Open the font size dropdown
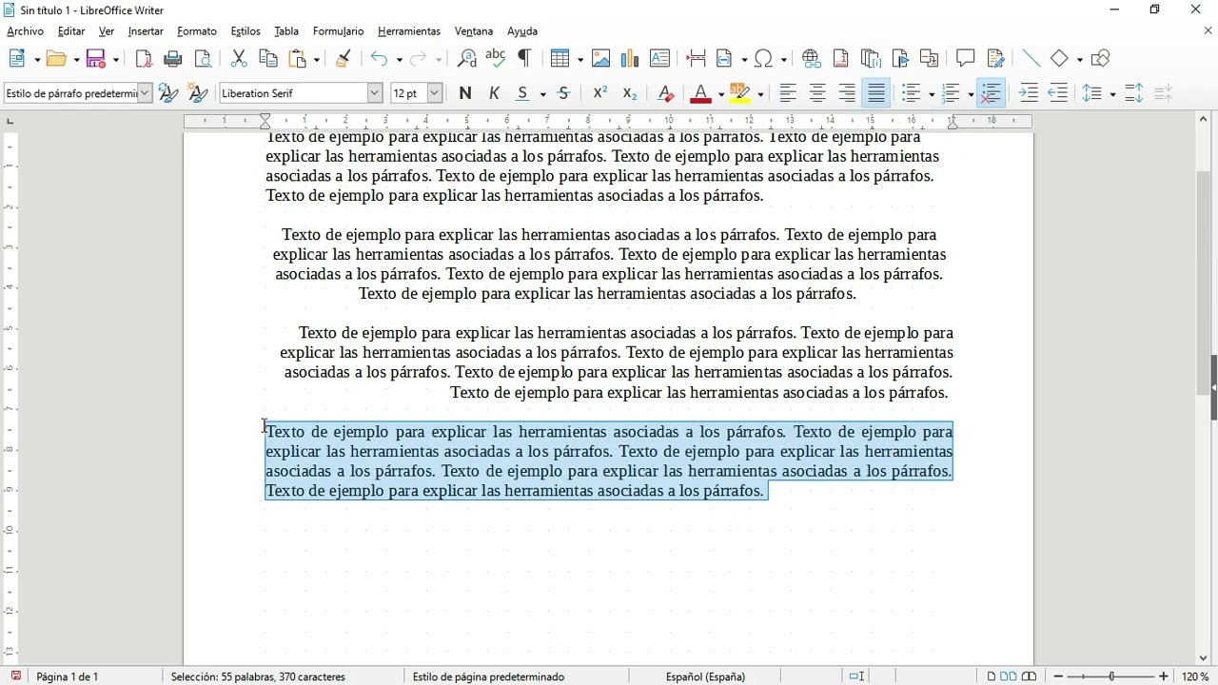 pyautogui.click(x=435, y=93)
